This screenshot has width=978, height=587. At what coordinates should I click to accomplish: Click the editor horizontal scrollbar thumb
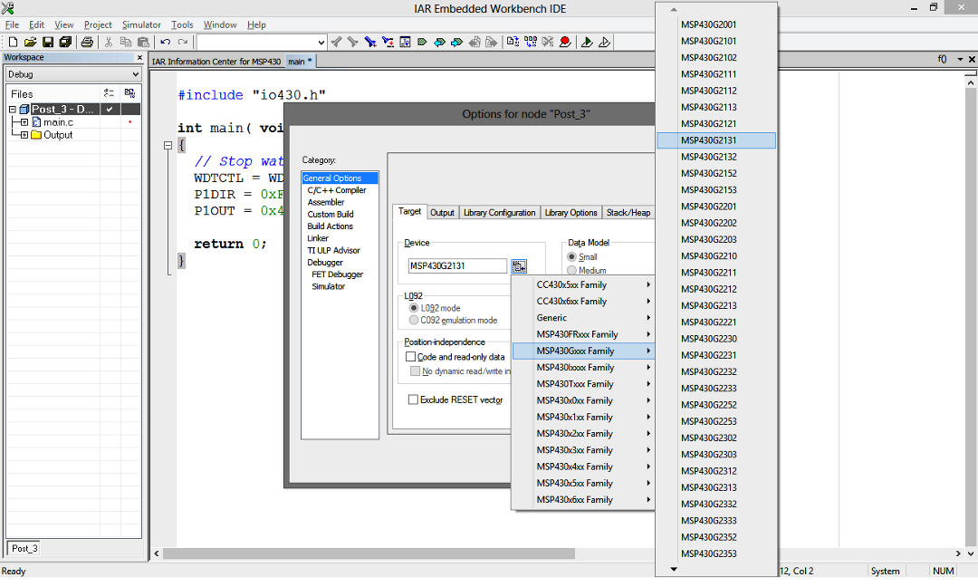pyautogui.click(x=369, y=554)
